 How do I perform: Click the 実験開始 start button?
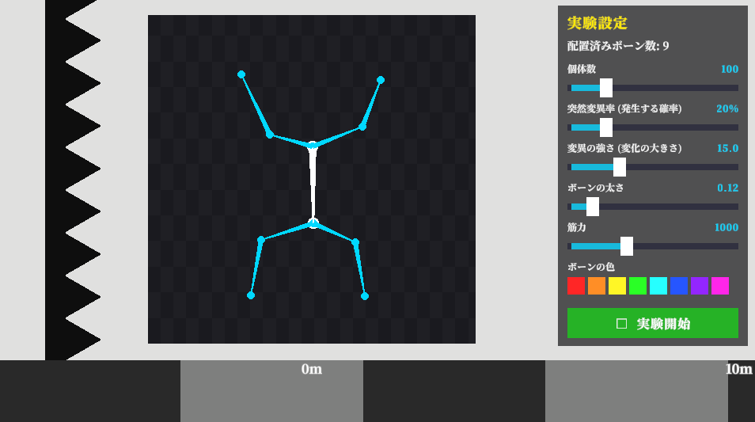(x=652, y=323)
